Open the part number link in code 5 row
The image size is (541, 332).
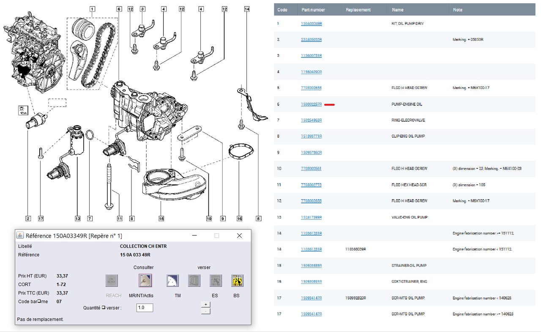coord(311,88)
